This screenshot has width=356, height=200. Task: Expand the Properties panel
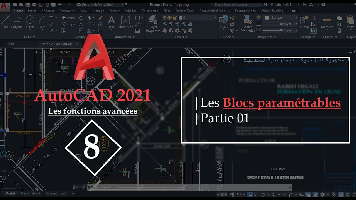pos(267,37)
